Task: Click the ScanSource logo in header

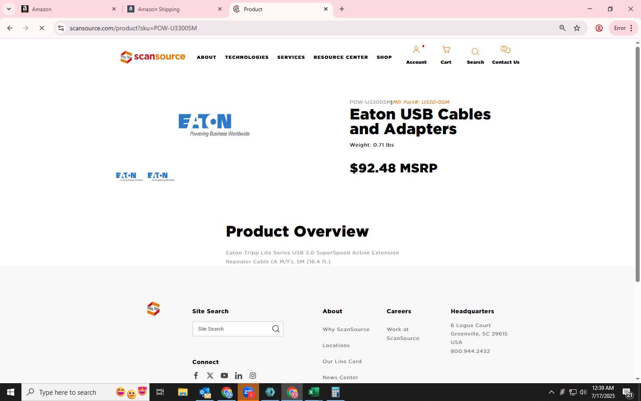Action: pyautogui.click(x=153, y=57)
